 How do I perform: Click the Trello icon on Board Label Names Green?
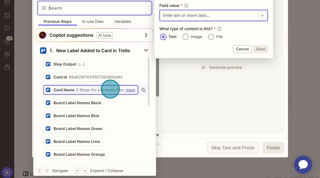click(48, 129)
